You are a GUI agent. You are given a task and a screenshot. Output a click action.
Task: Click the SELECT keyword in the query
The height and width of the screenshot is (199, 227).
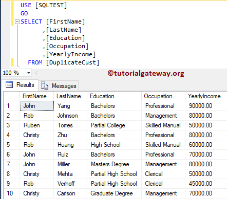31,21
